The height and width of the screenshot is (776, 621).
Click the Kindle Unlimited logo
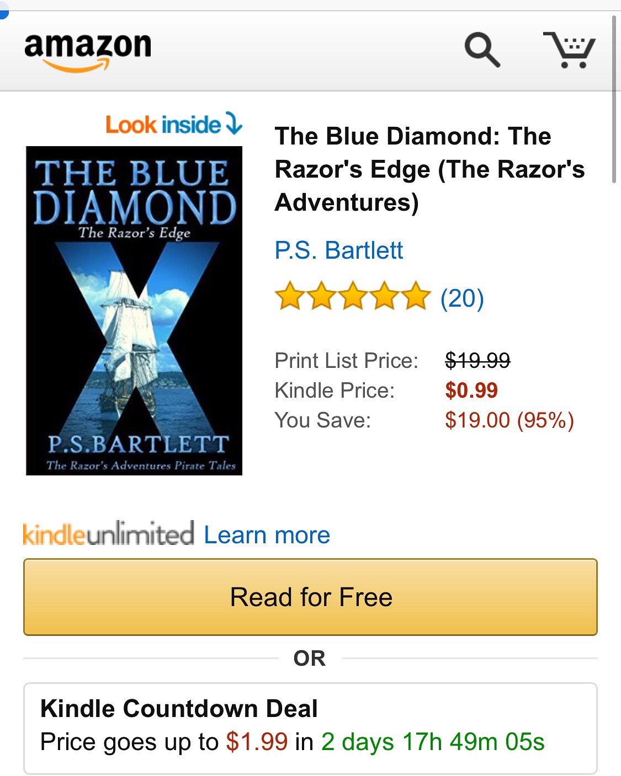point(108,533)
